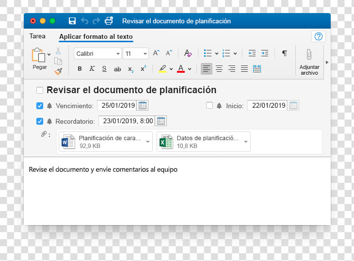Open line spacing options

[257, 68]
